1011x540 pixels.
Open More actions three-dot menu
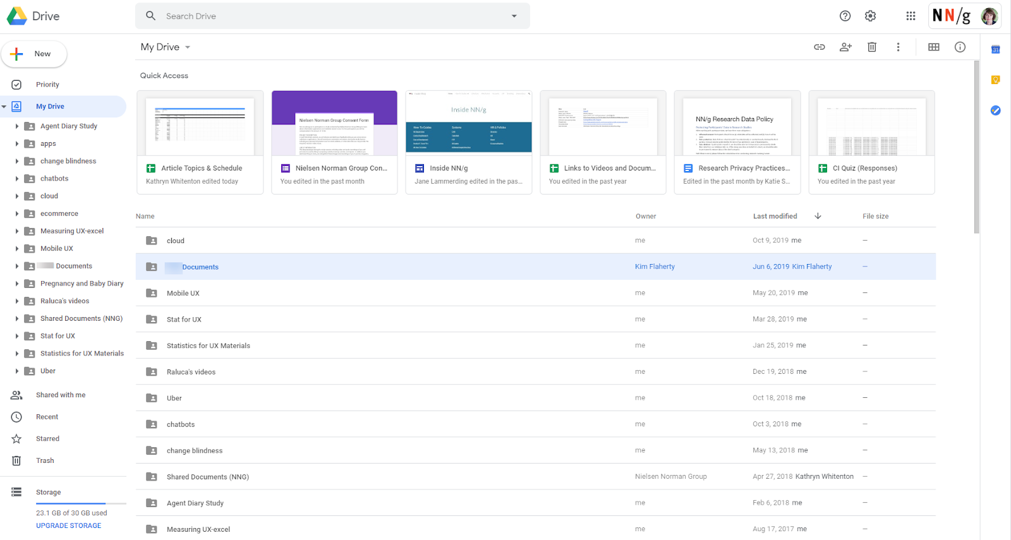898,47
